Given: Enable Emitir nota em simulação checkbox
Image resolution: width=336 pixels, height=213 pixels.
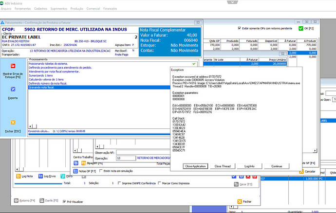Looking at the screenshot, I should (x=101, y=171).
